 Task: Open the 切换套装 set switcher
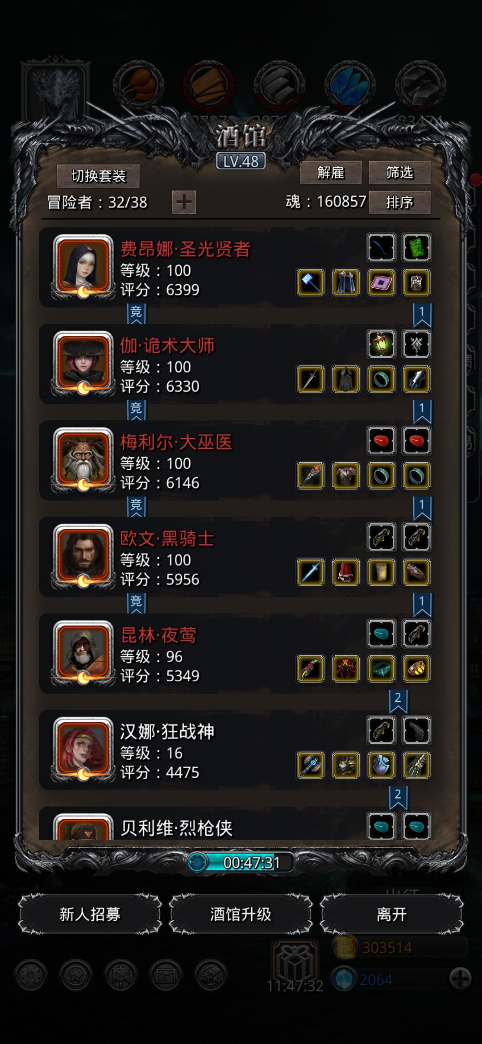pos(98,176)
